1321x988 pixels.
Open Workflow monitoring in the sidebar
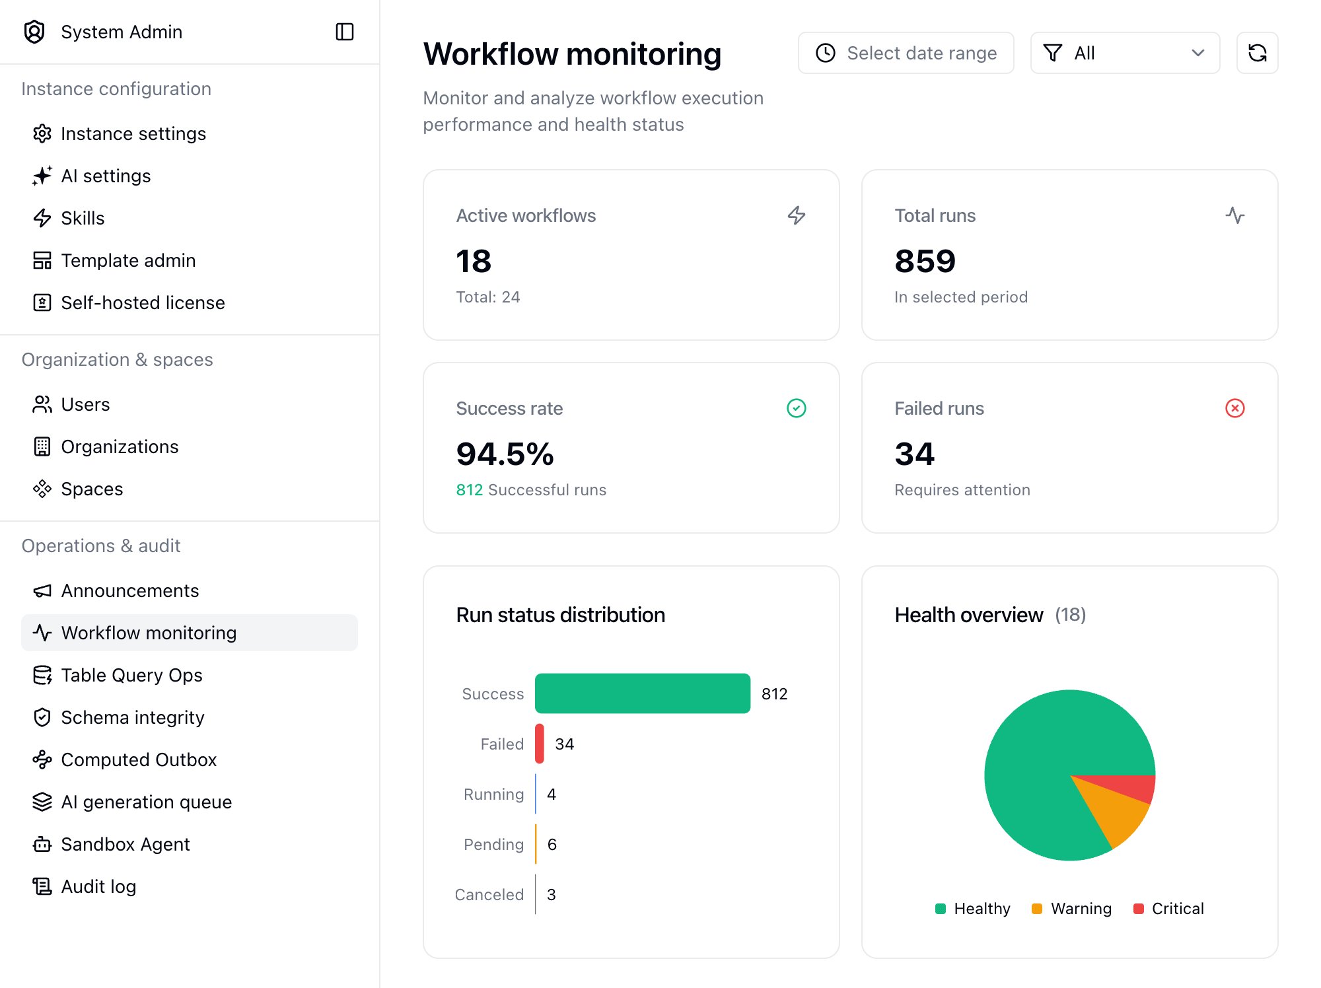(190, 633)
